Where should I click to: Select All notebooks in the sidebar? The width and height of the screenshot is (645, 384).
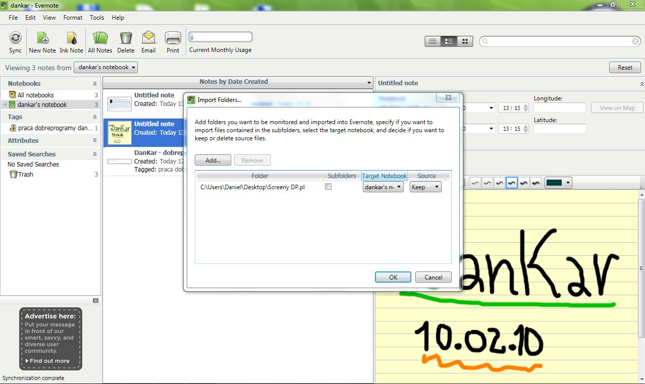(x=35, y=95)
